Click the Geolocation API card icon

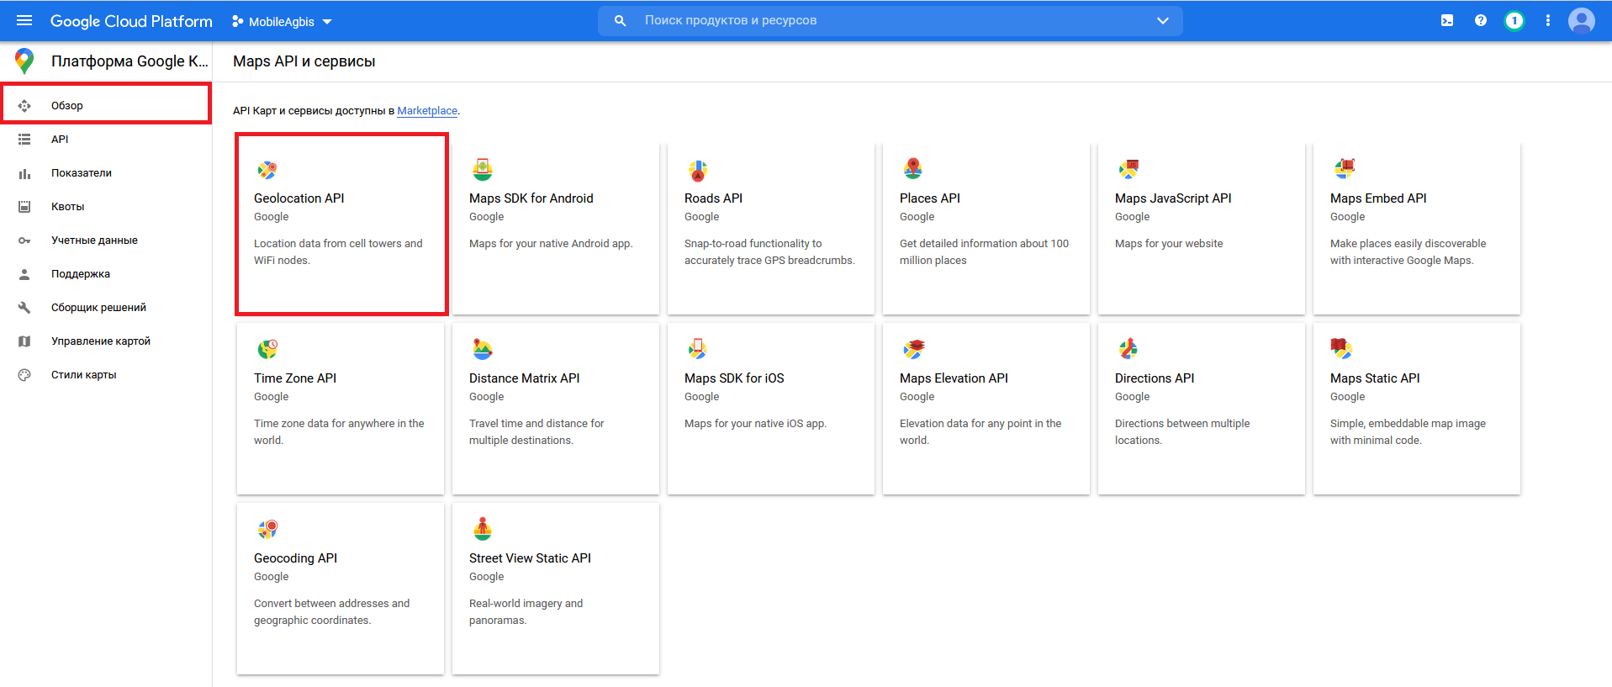coord(267,170)
